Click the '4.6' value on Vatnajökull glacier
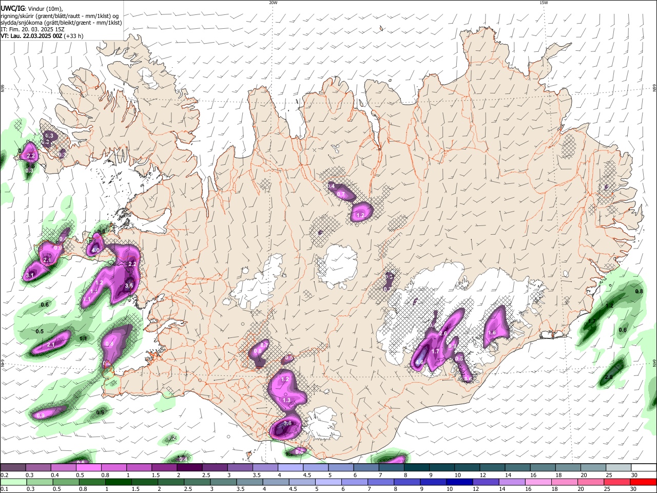657x493 pixels. pyautogui.click(x=419, y=363)
